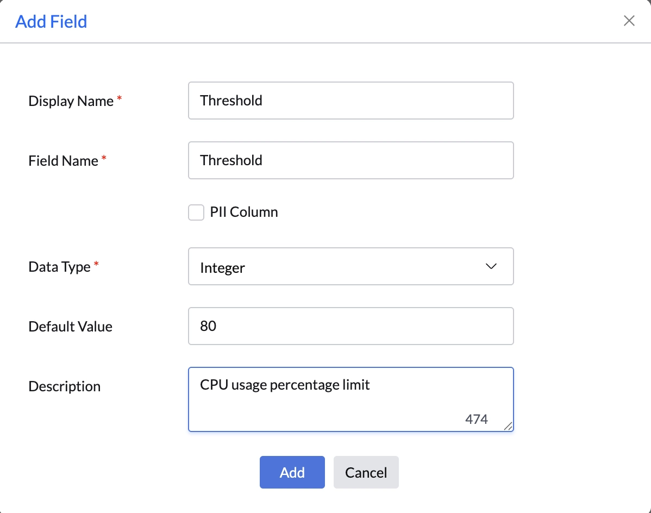The width and height of the screenshot is (651, 513).
Task: Grab the Description textarea resize handle
Action: click(508, 427)
